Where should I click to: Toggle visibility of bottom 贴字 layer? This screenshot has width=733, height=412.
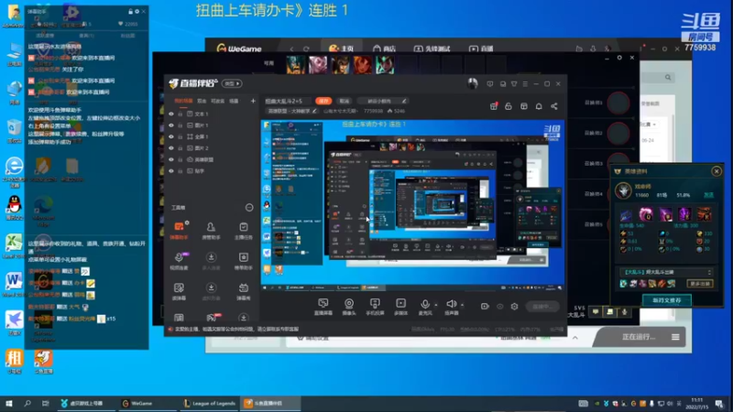tap(171, 171)
